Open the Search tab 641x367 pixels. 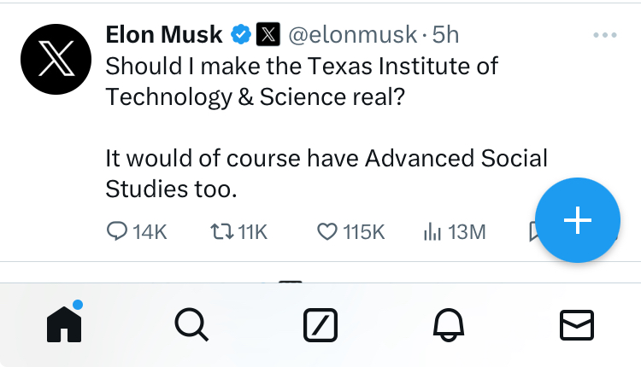[191, 324]
